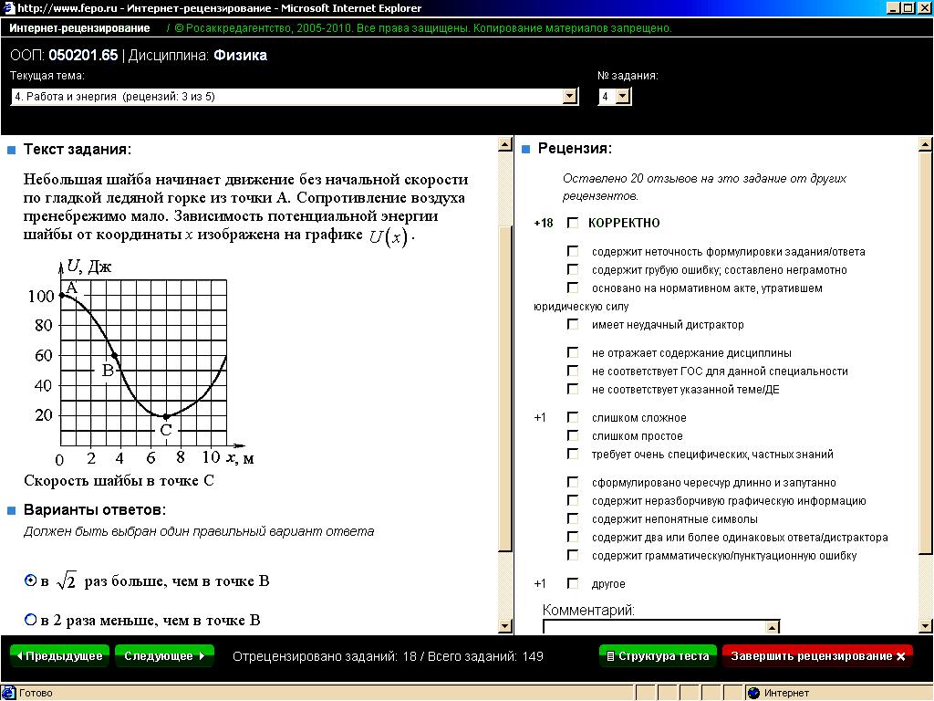Image resolution: width=934 pixels, height=701 pixels.
Task: Open the '№ задания' dropdown arrow
Action: pyautogui.click(x=622, y=97)
